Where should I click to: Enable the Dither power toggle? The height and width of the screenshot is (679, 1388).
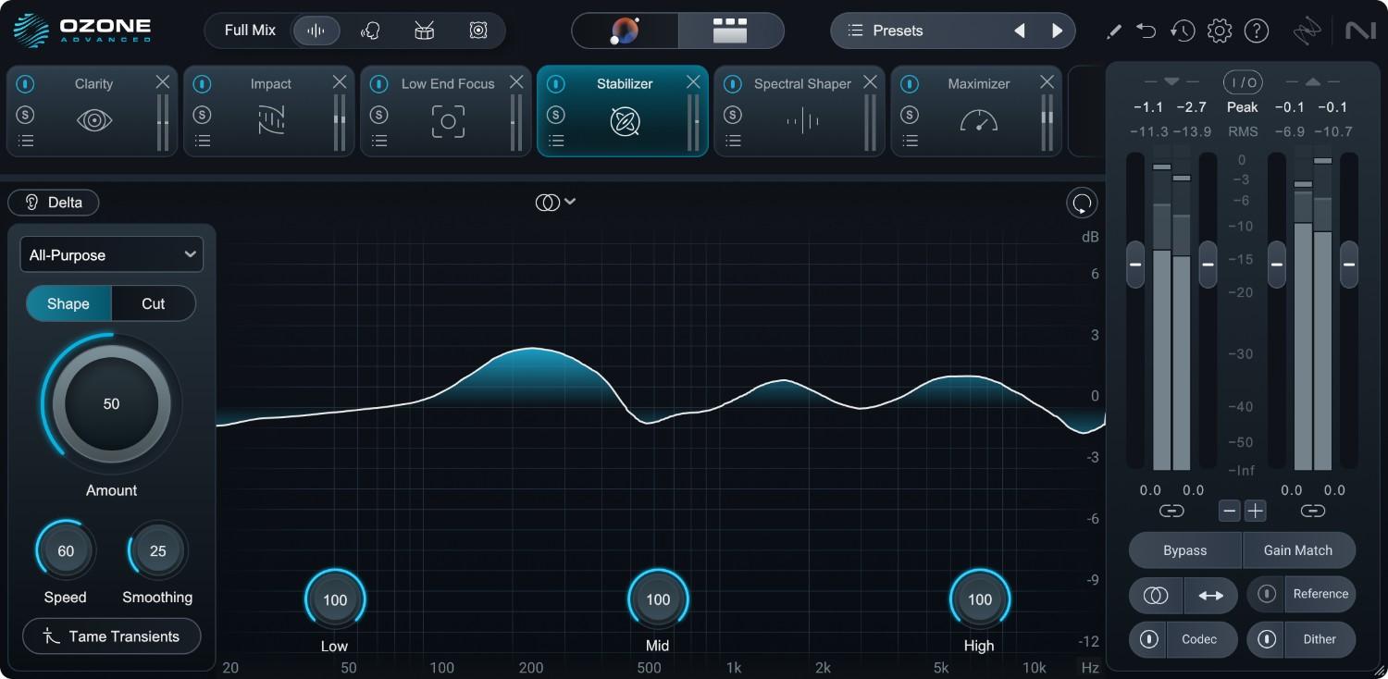click(1267, 639)
